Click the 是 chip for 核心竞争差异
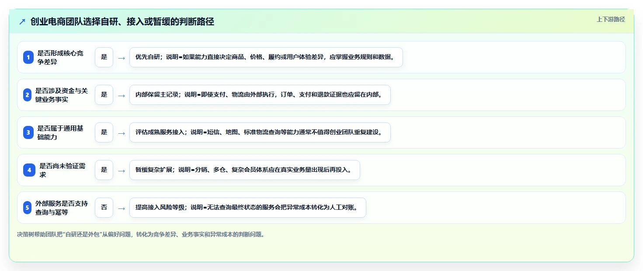643x271 pixels. [104, 57]
